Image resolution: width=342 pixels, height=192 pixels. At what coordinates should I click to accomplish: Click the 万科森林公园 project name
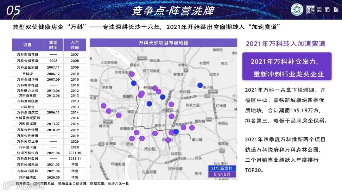[x=28, y=158]
